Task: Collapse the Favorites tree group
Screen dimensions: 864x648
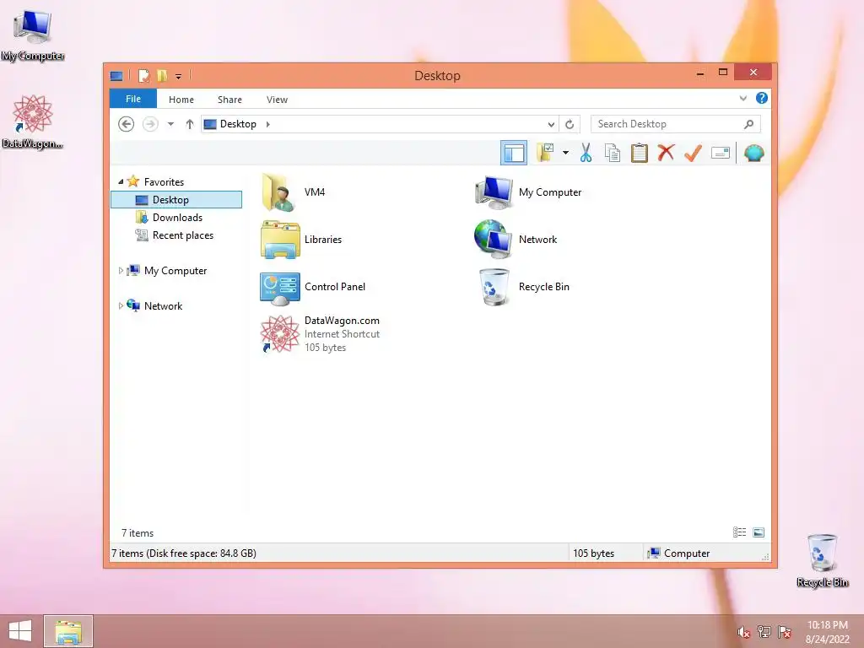Action: (x=121, y=181)
